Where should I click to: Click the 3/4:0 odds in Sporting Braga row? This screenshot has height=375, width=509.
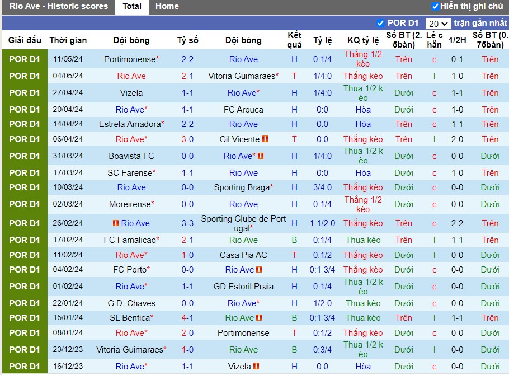tap(322, 187)
